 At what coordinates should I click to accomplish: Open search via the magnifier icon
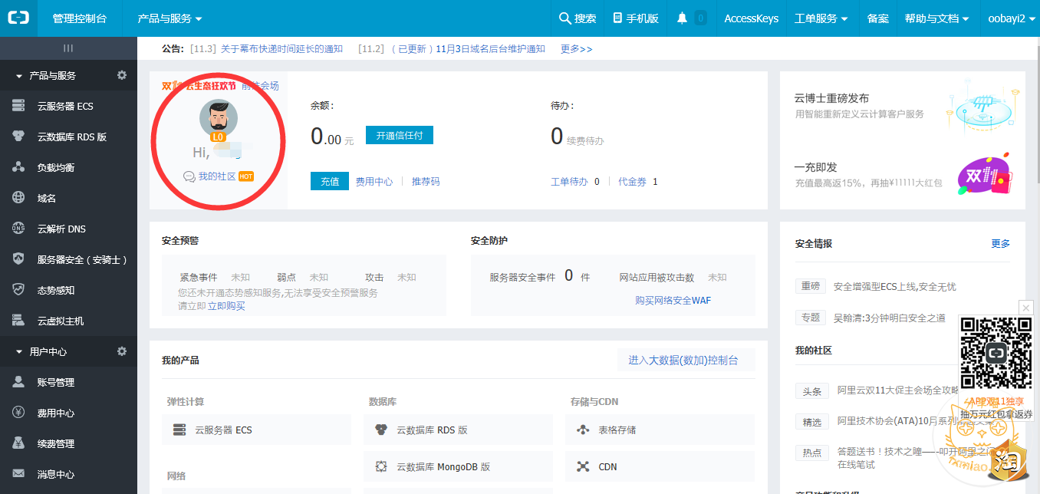[565, 18]
